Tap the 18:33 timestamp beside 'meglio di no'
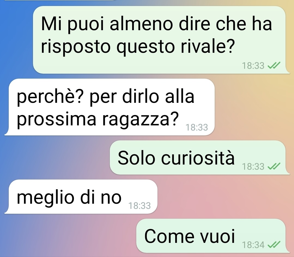This screenshot has height=257, width=294. [140, 206]
